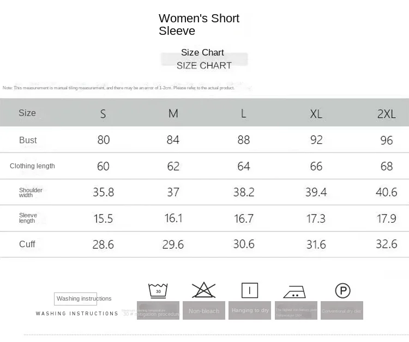Image resolution: width=409 pixels, height=342 pixels.
Task: Click the XL column header
Action: [316, 113]
